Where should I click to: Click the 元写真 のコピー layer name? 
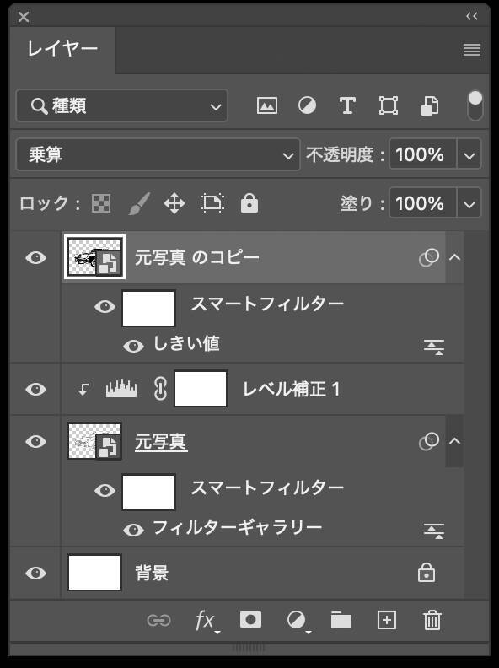[196, 258]
